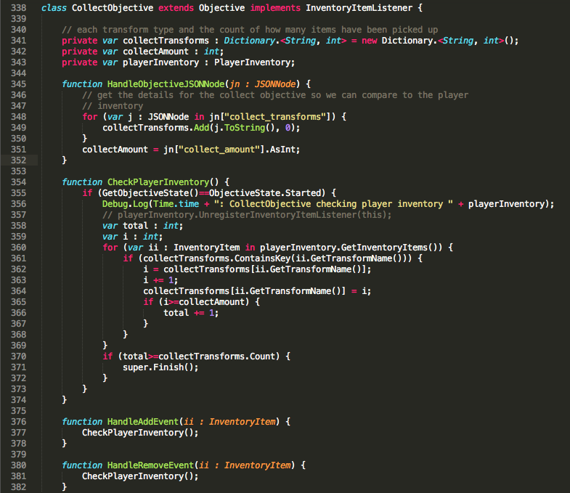Click 'collectTransforms[ii.GetTransformName()] = i' on line 364
570x493 pixels.
[x=254, y=291]
